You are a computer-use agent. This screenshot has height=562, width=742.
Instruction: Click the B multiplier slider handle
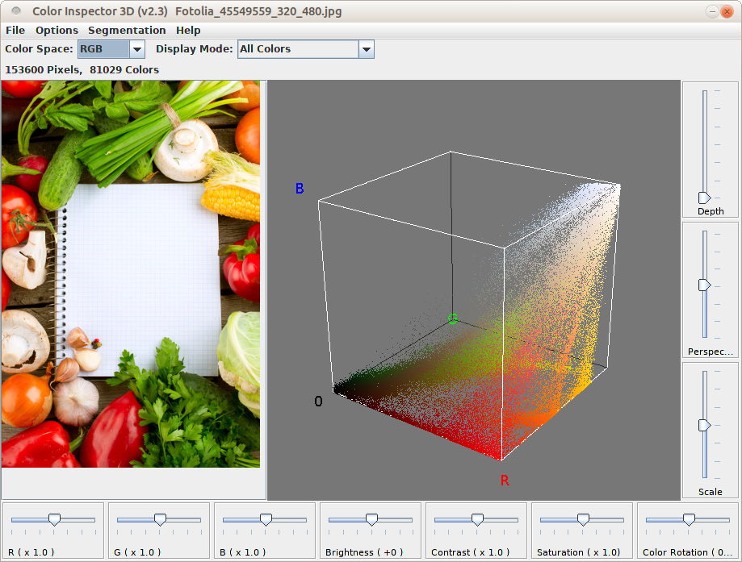pos(266,520)
